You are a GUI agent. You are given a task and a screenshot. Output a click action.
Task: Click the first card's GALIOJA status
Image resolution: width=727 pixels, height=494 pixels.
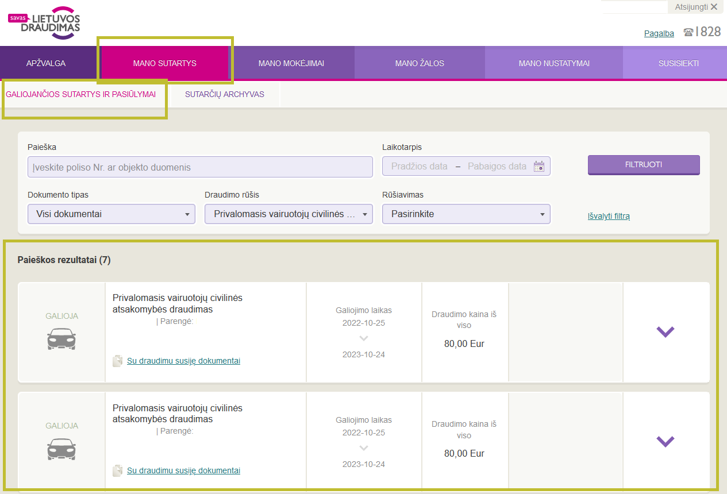click(x=61, y=316)
